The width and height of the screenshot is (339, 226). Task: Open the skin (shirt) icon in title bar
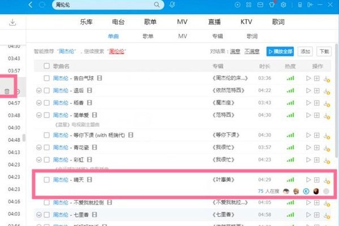point(272,5)
